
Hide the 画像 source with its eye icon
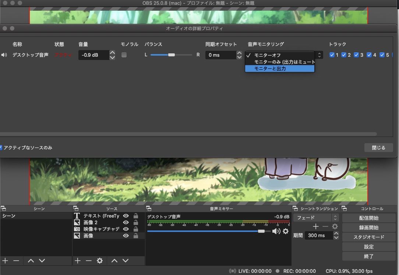126,236
